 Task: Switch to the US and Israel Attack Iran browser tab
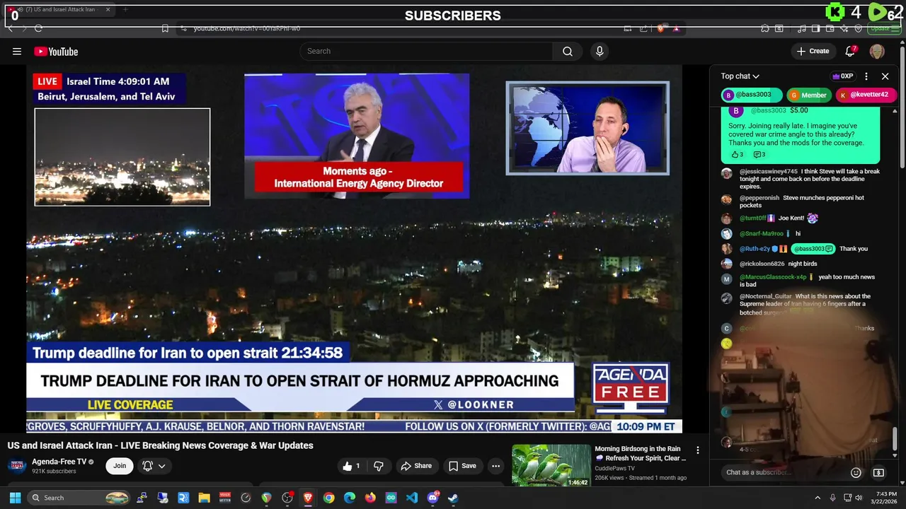click(60, 10)
